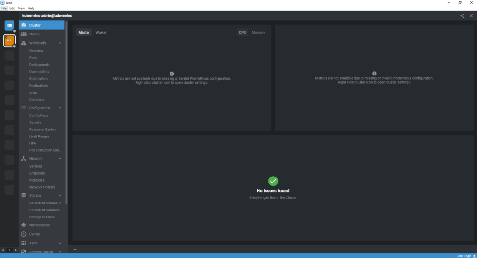Click the Namespaces layers icon
Screen dimensions: 477x258
(x=24, y=225)
